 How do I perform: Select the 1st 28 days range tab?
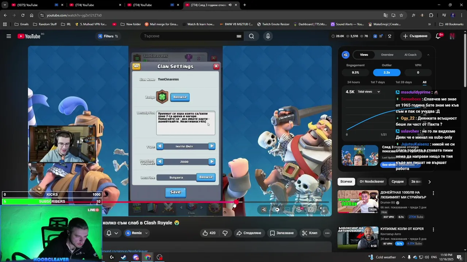[x=404, y=82]
